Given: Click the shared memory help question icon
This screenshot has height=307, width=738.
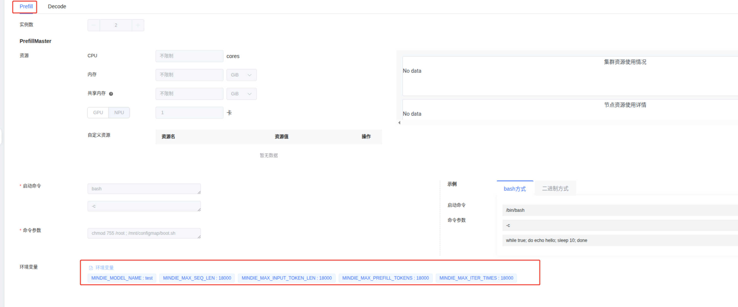Looking at the screenshot, I should (x=111, y=94).
